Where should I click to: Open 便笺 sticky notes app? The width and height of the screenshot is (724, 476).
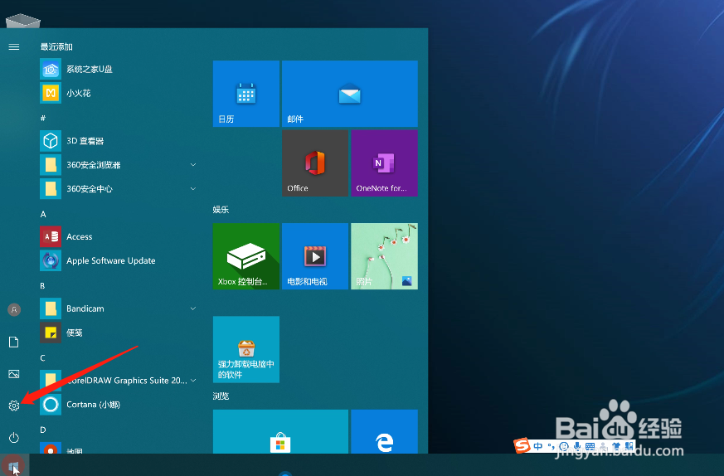(x=119, y=333)
